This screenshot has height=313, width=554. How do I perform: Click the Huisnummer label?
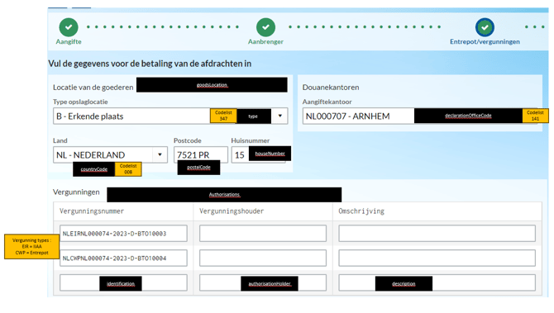tap(251, 140)
